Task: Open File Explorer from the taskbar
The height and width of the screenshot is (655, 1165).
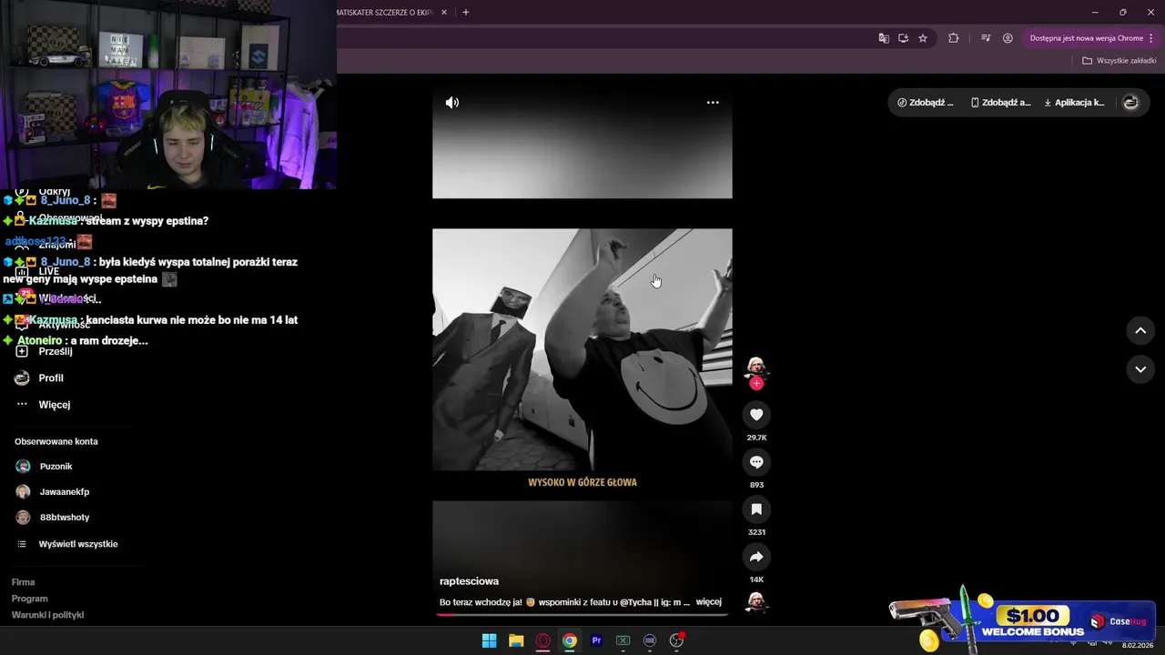Action: (x=516, y=640)
